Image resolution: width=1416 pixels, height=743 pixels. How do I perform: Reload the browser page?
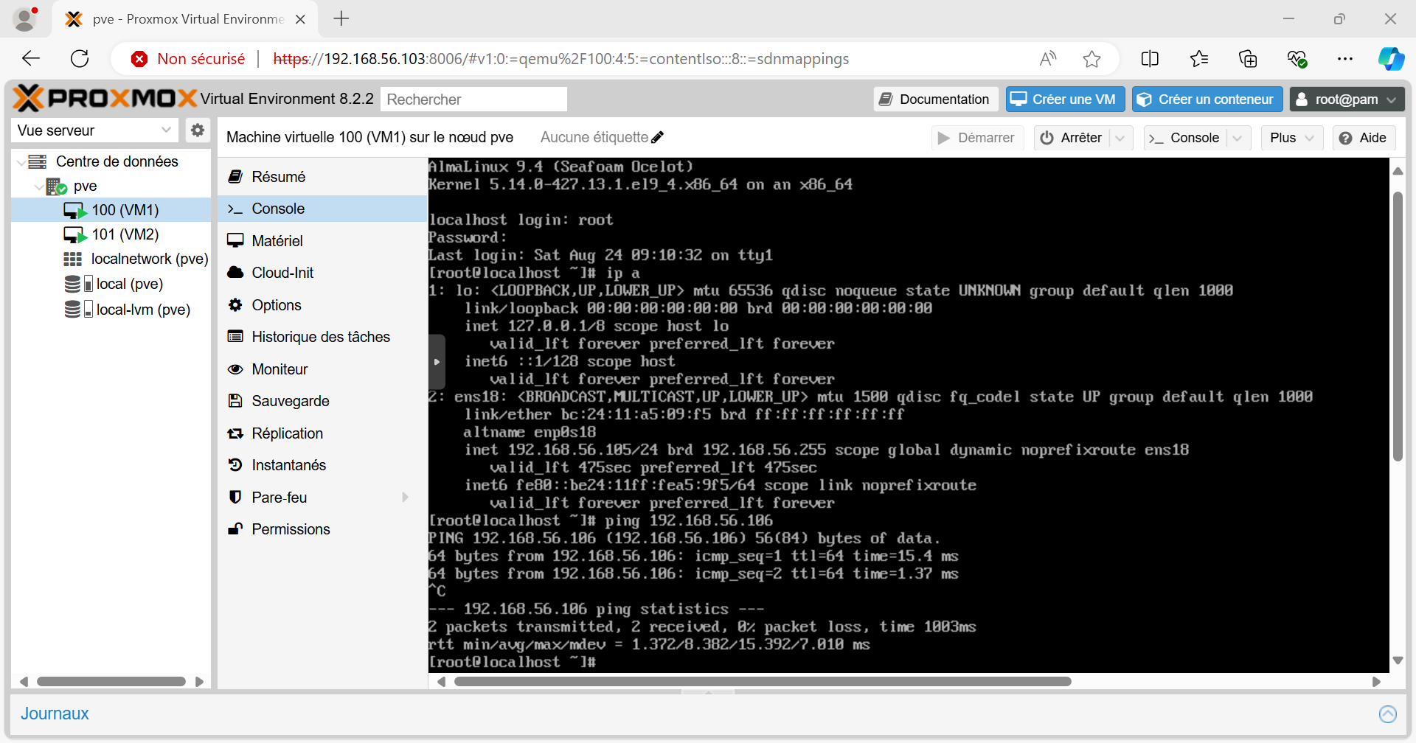[80, 59]
